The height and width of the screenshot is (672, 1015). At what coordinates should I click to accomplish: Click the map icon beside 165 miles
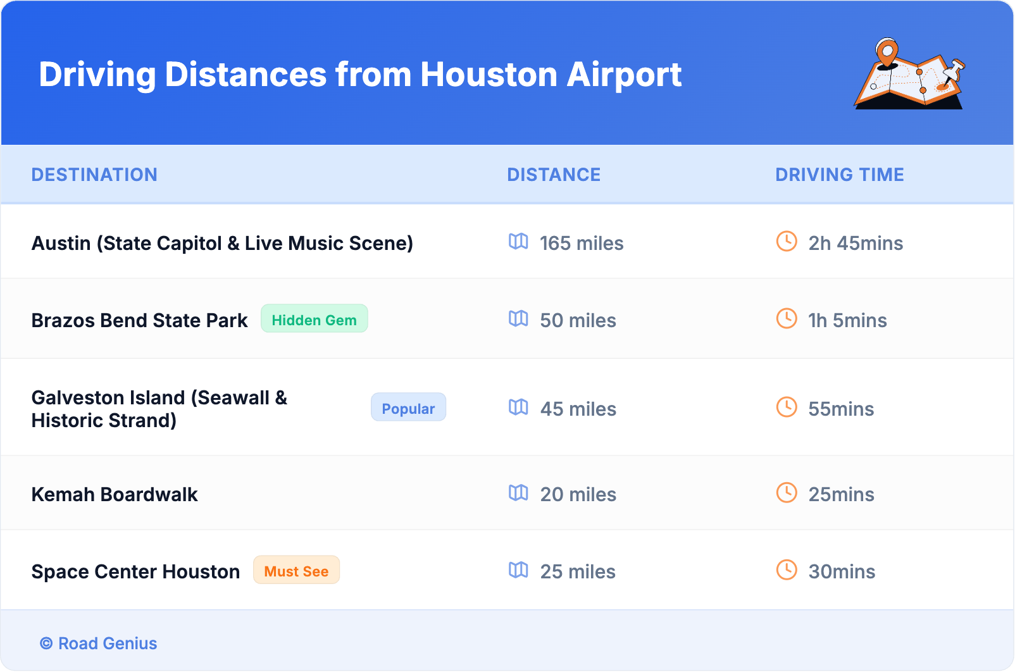[x=518, y=242]
